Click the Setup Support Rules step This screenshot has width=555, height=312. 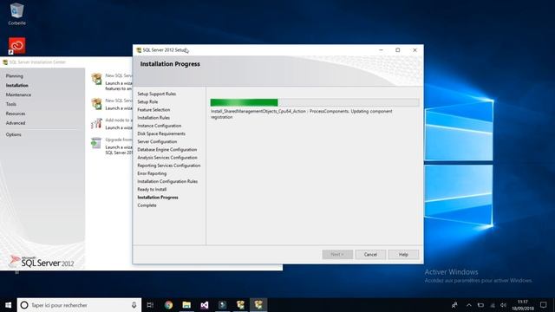(156, 94)
